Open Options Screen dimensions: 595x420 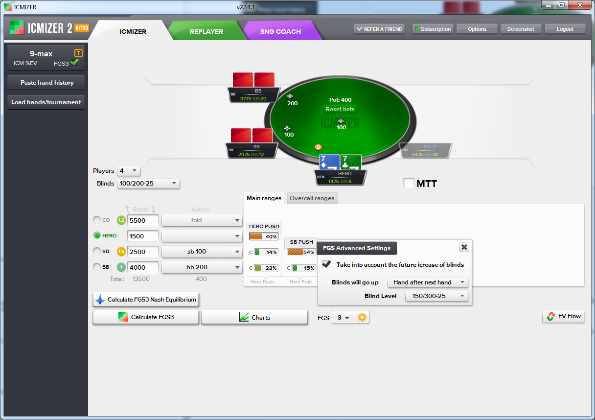pos(477,29)
